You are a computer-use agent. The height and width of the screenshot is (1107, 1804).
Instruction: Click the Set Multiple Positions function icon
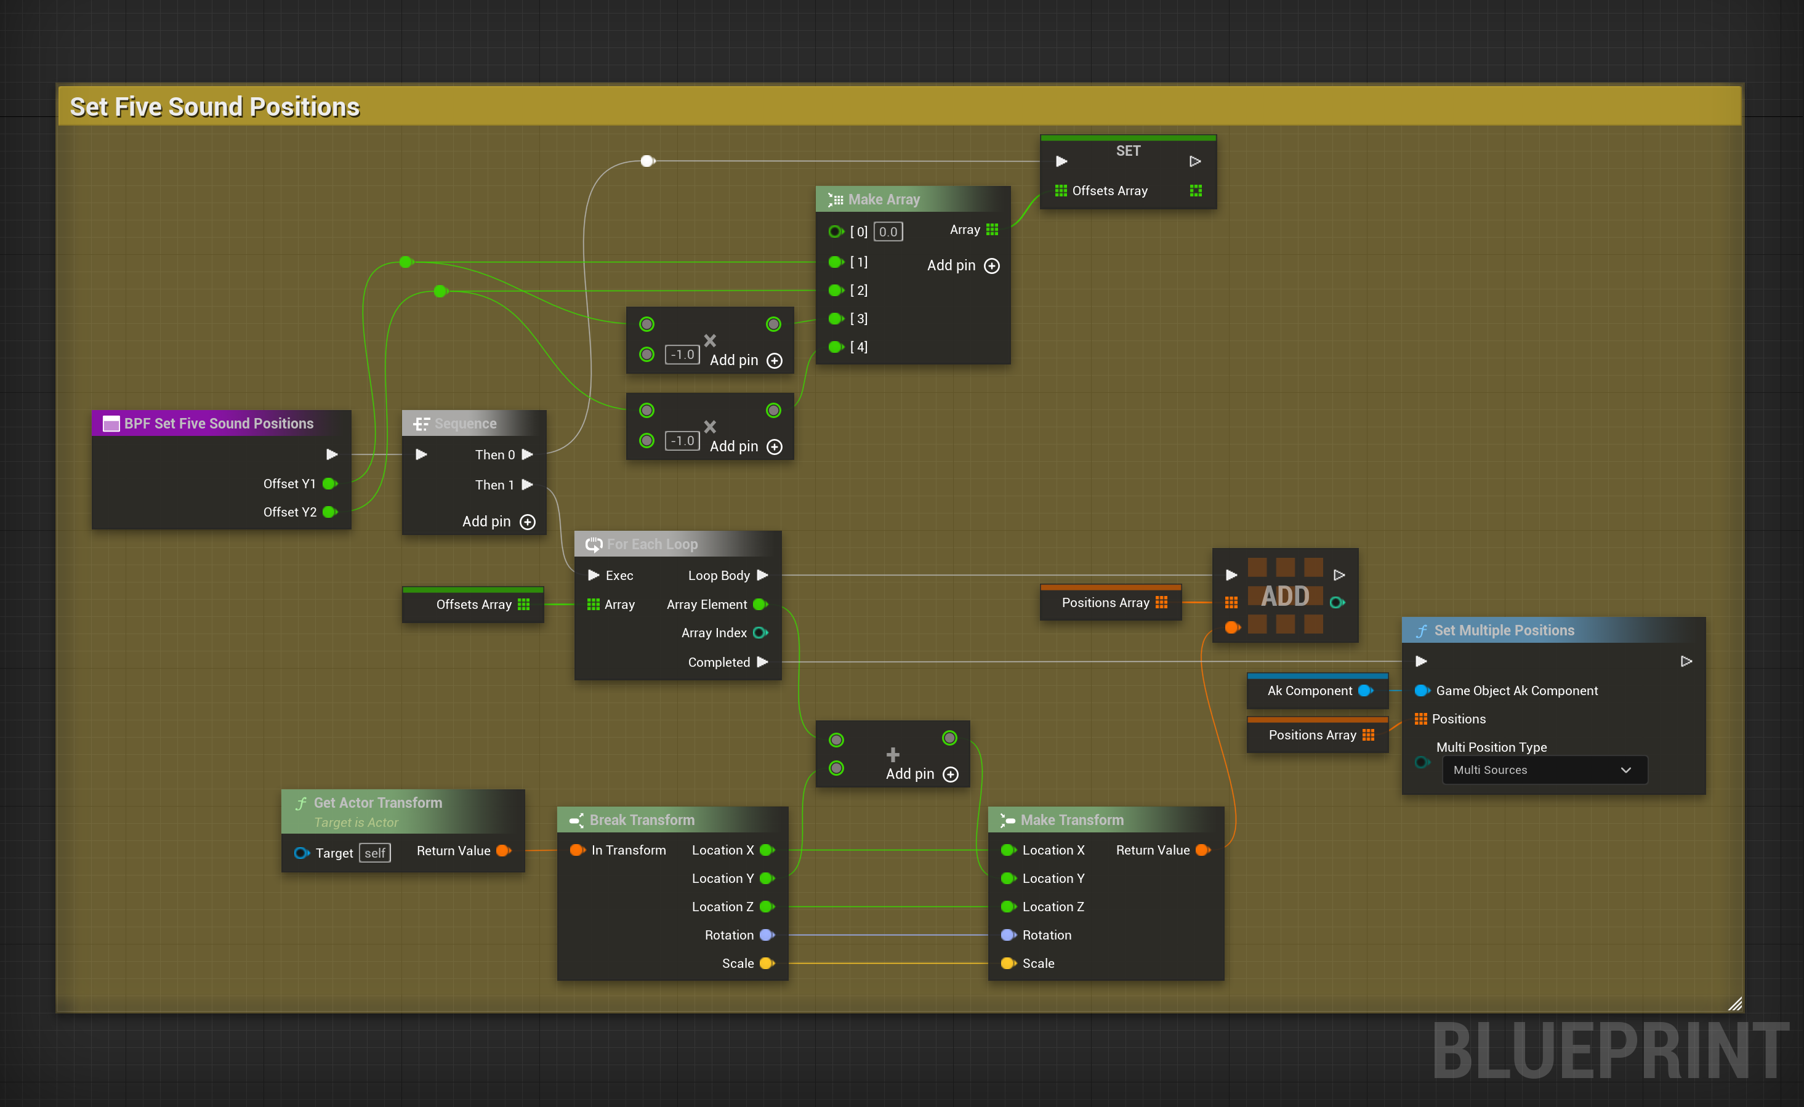pyautogui.click(x=1421, y=630)
